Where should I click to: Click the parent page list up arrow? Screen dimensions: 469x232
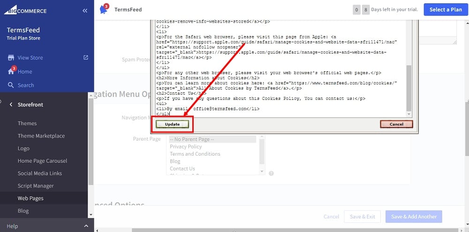pos(262,137)
